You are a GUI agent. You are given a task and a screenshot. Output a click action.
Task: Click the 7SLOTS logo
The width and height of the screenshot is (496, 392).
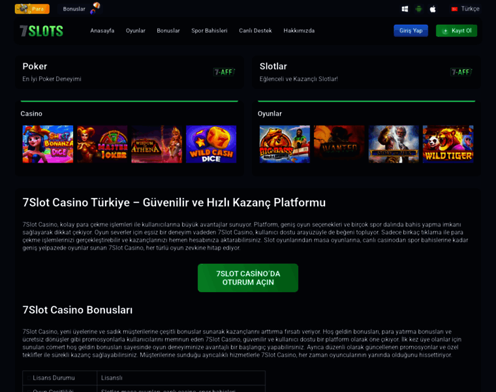41,31
